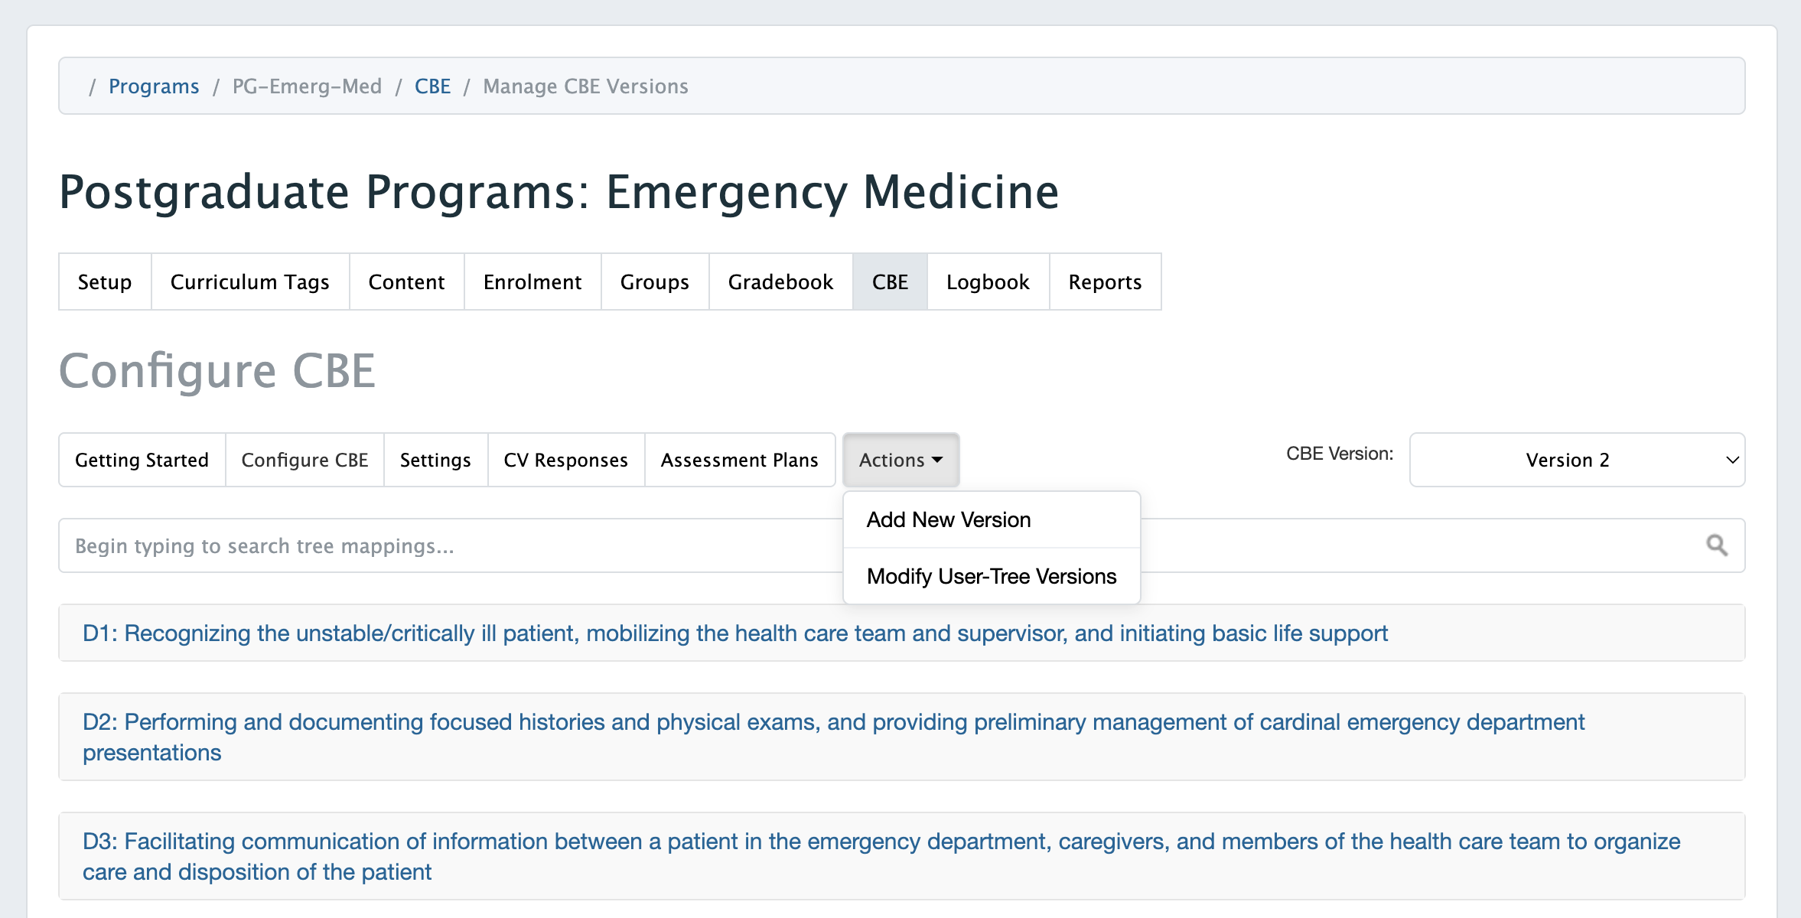Click the search magnifier icon
Screen dimensions: 1801x918
(x=1717, y=545)
